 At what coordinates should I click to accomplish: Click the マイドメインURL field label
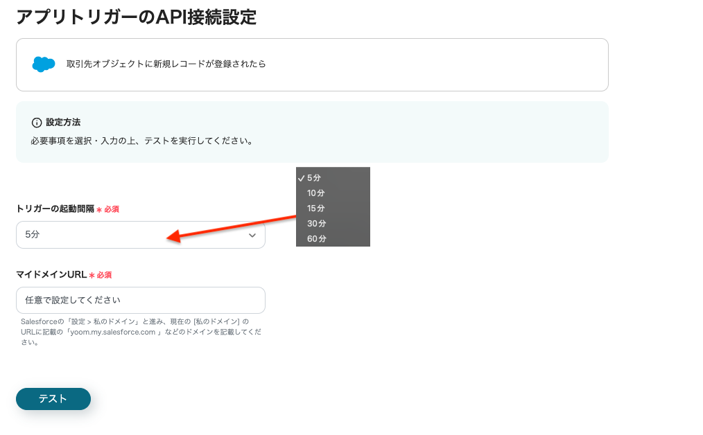pos(51,275)
